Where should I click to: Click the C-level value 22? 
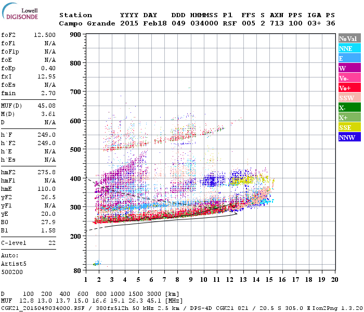[x=52, y=243]
